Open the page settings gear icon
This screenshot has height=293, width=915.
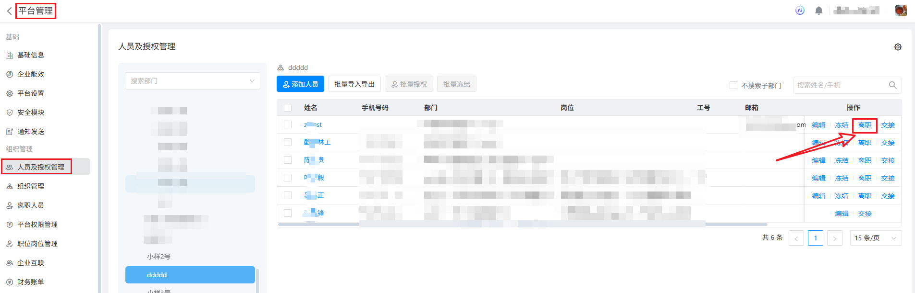point(898,47)
